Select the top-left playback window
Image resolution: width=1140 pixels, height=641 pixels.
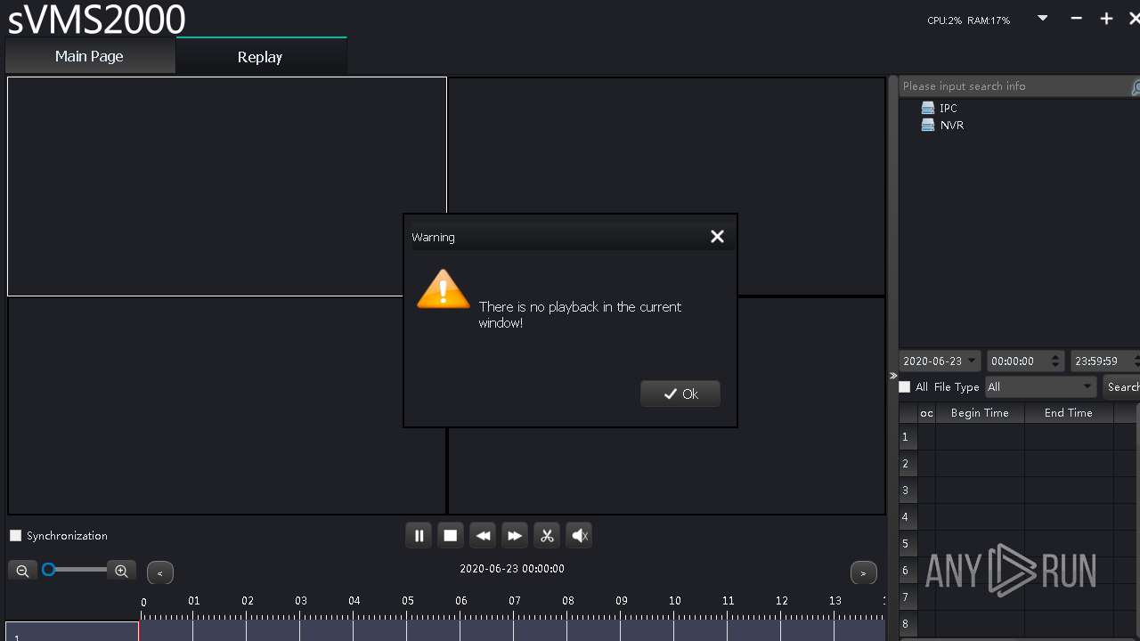click(x=227, y=186)
